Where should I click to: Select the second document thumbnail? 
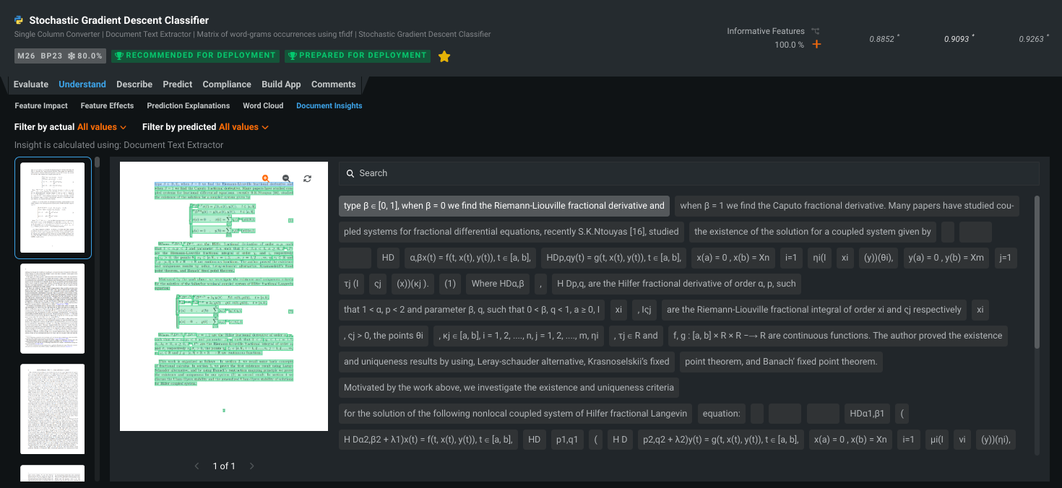tap(52, 308)
